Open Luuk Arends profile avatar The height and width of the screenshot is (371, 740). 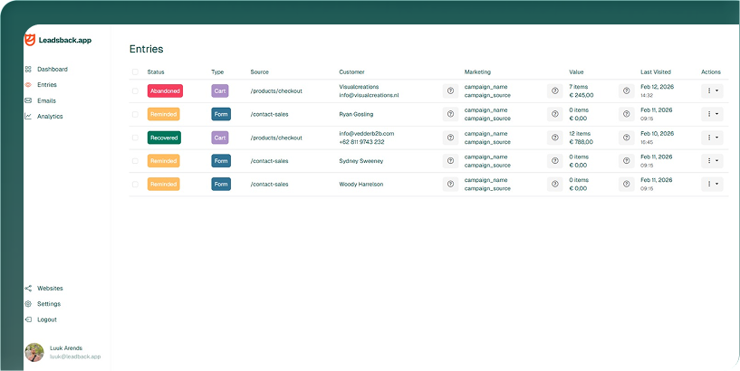(34, 352)
